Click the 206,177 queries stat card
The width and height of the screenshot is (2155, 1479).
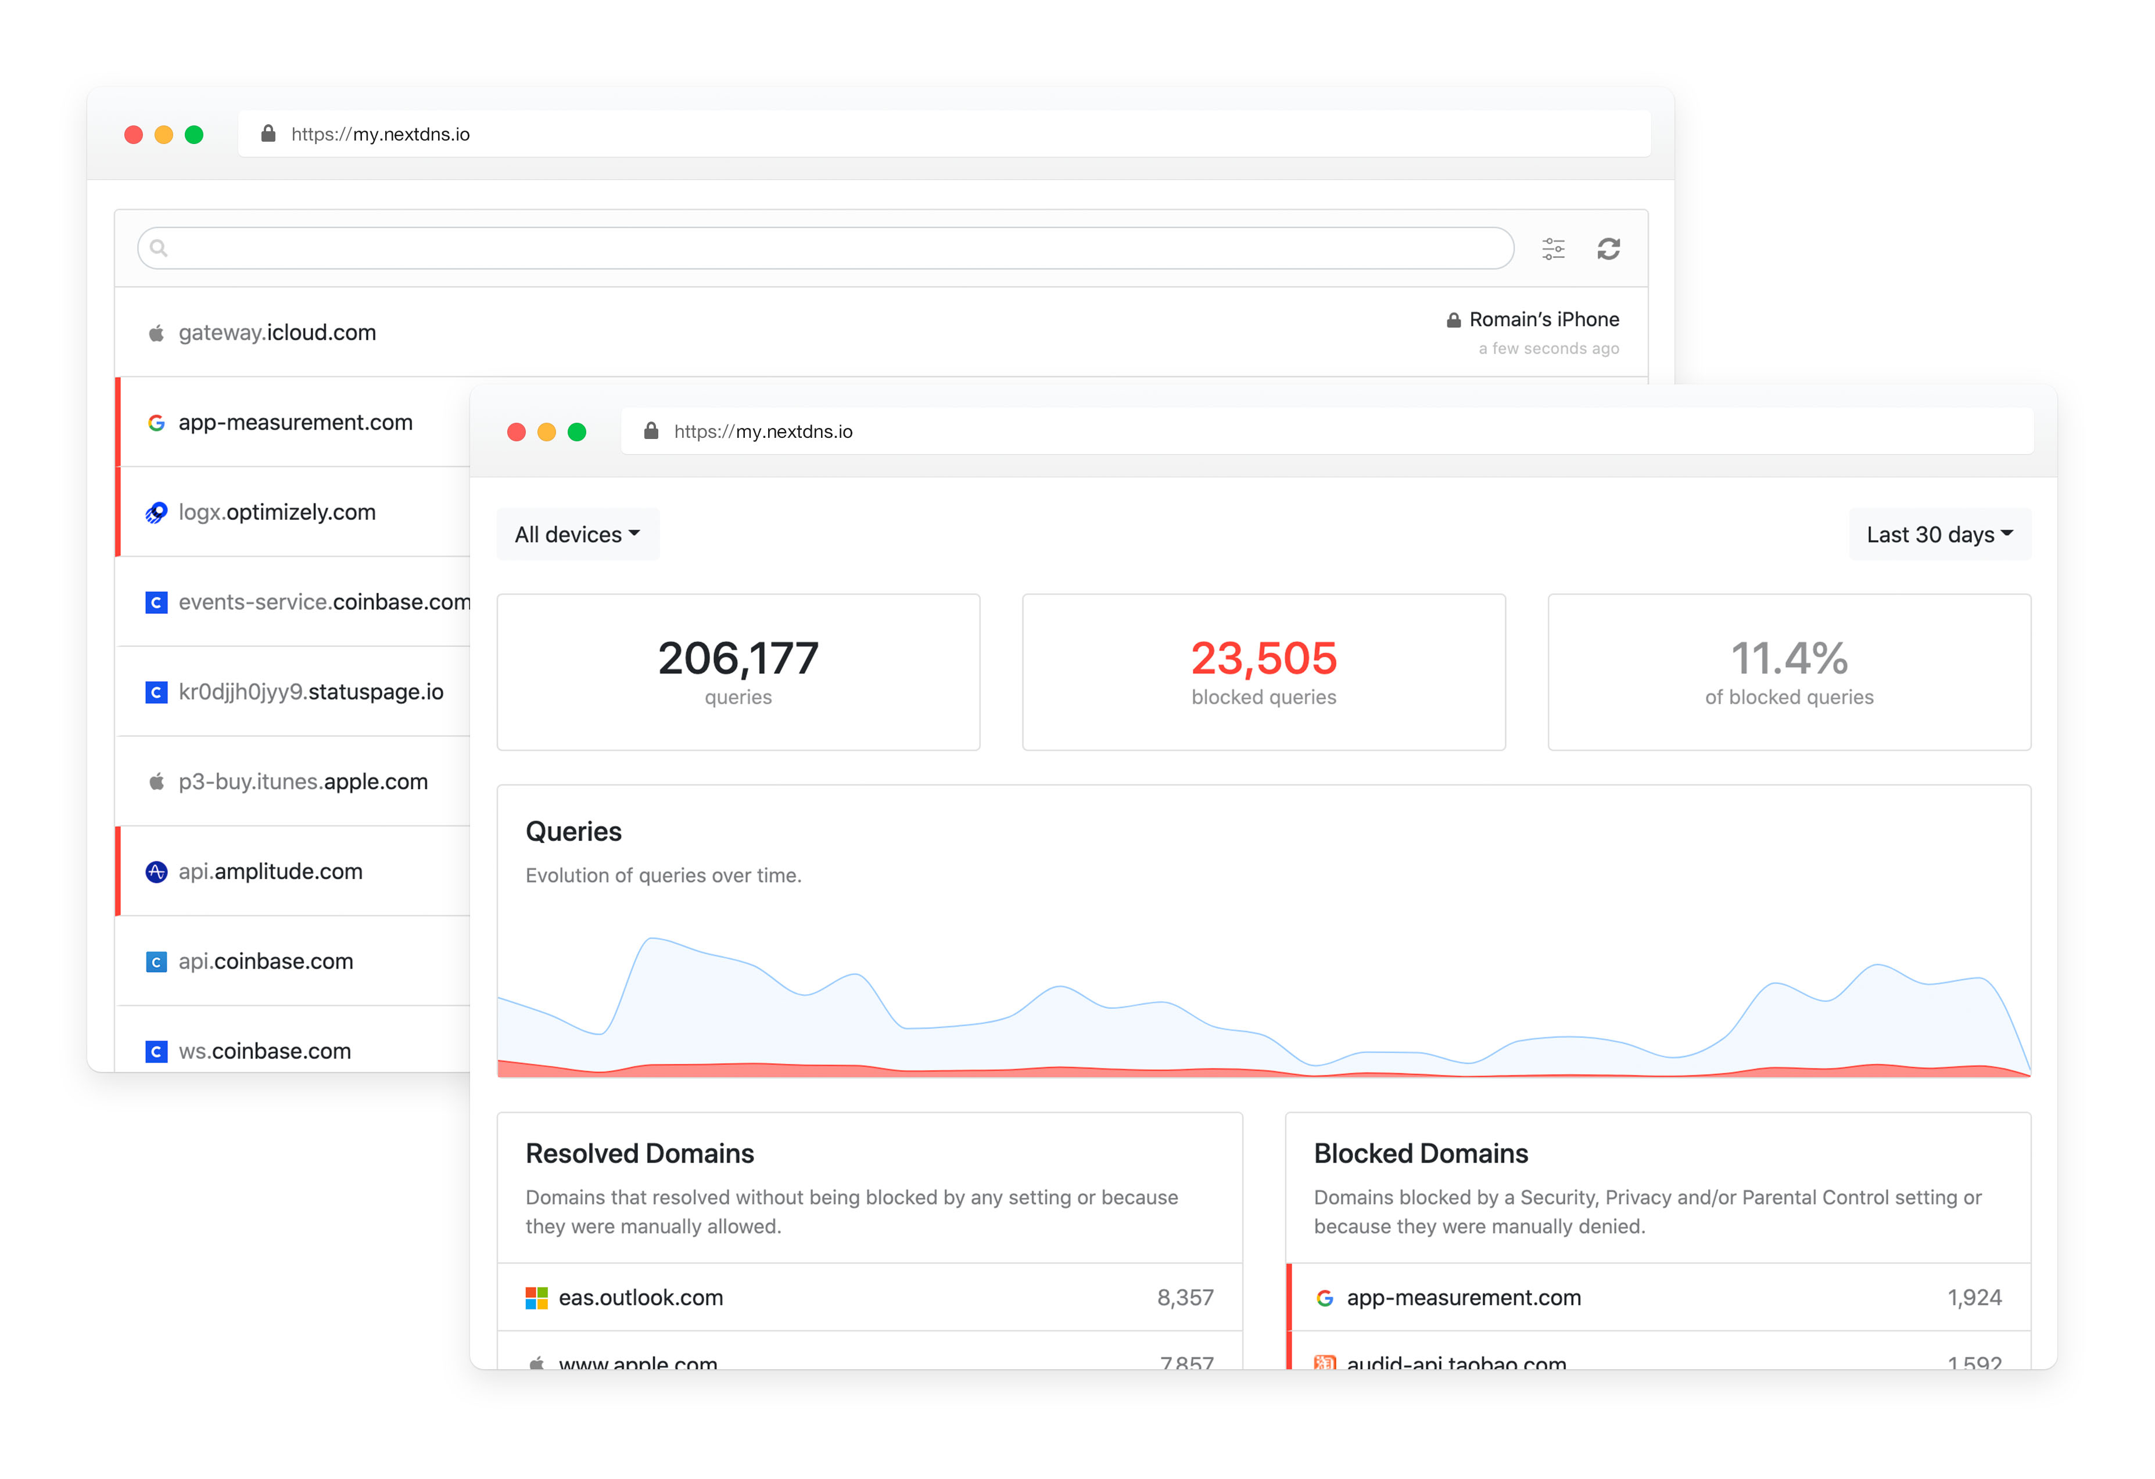click(x=738, y=672)
